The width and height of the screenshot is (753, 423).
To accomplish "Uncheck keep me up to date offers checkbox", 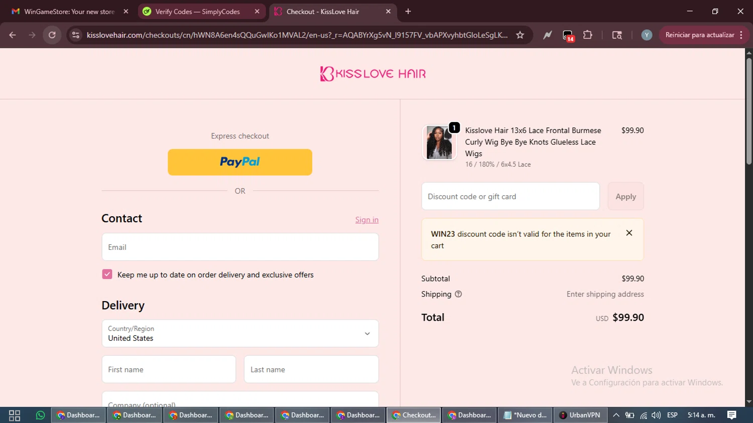I will click(x=107, y=274).
